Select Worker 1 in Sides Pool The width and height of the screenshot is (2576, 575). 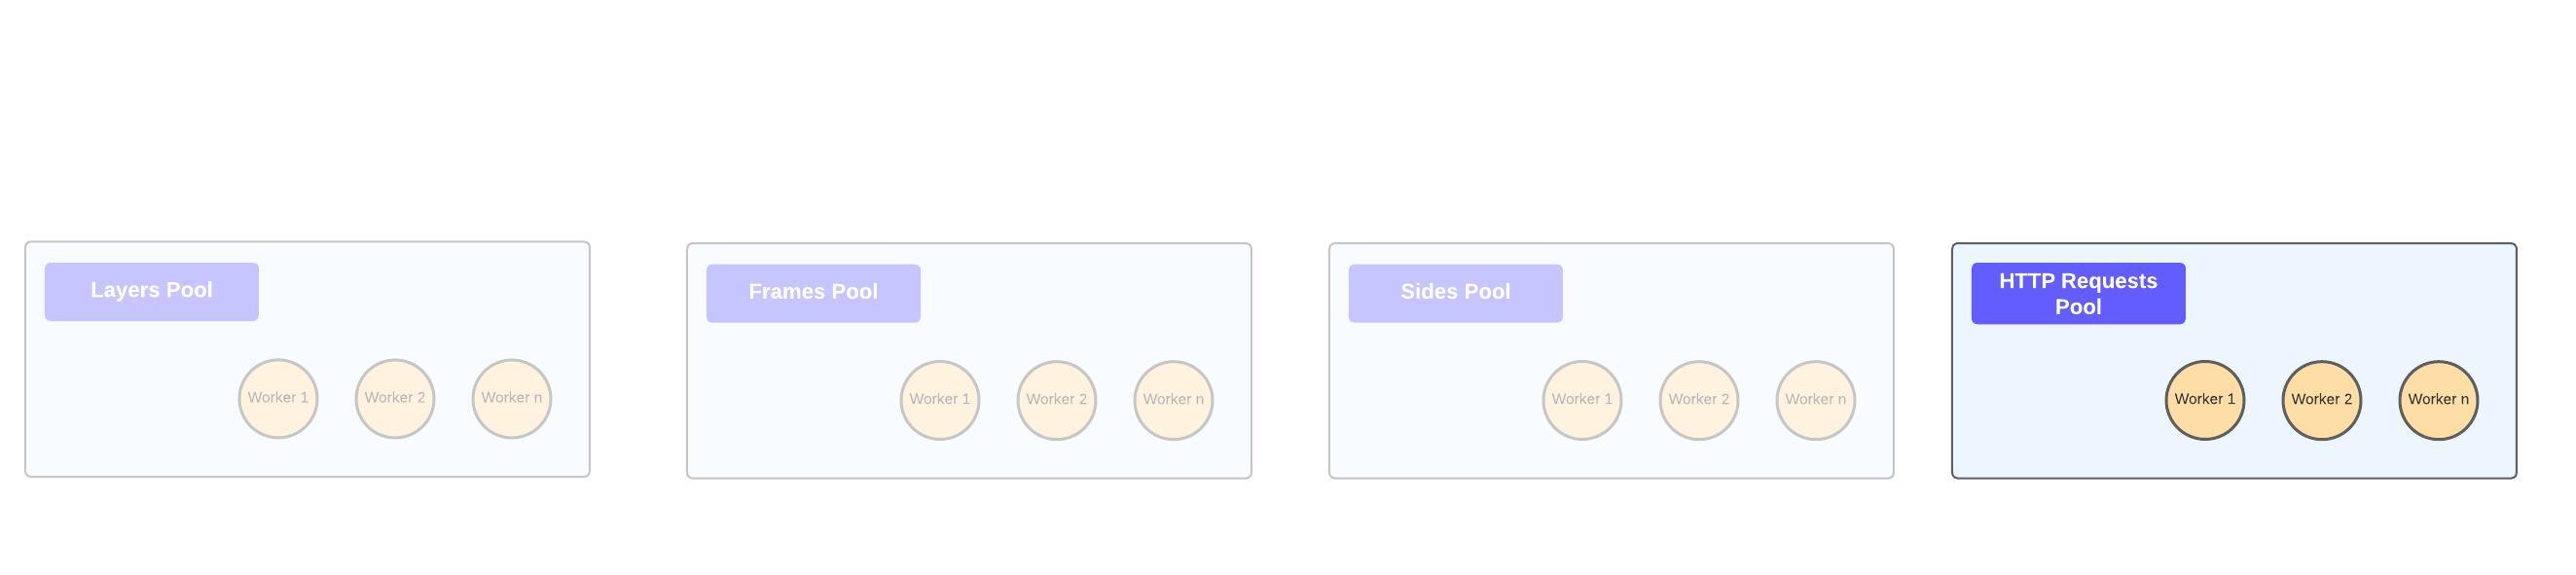(x=1582, y=400)
